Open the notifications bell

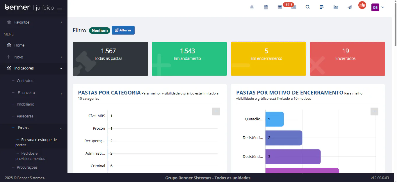click(x=252, y=7)
